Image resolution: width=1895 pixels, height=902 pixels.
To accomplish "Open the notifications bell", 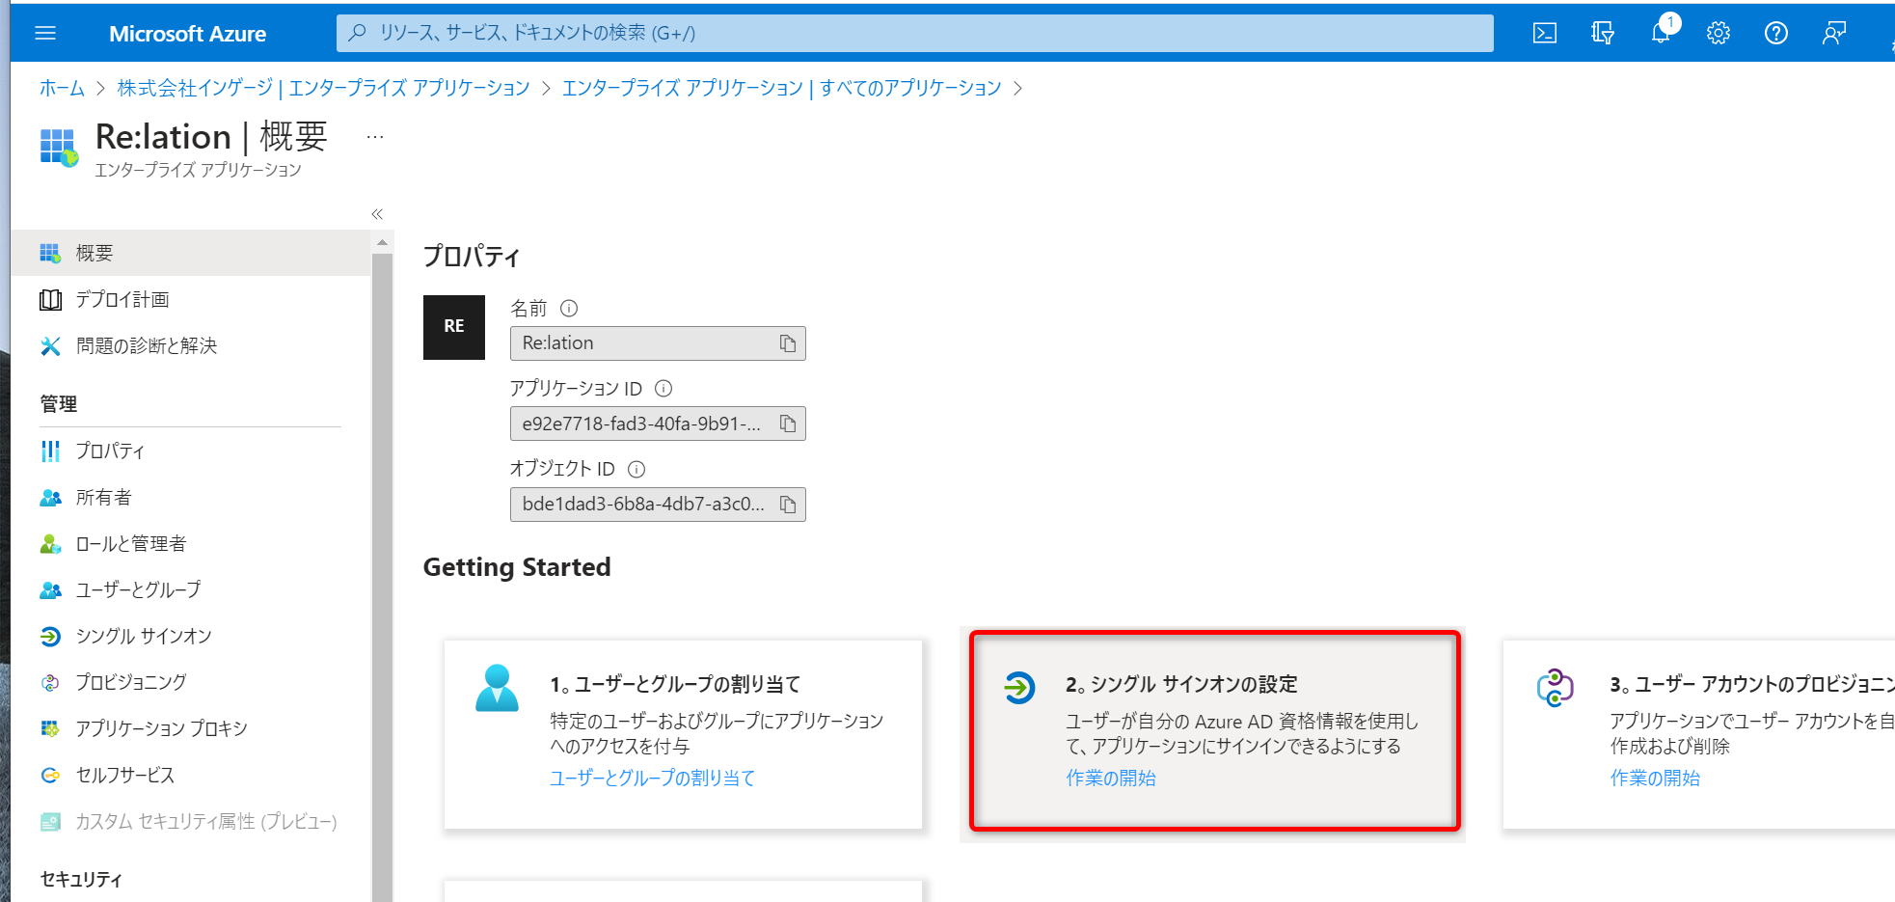I will [x=1661, y=34].
